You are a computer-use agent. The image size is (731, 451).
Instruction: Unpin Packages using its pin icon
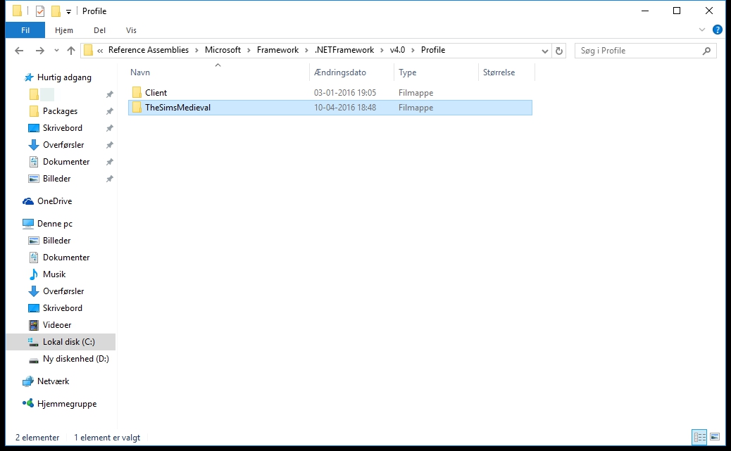[x=109, y=111]
